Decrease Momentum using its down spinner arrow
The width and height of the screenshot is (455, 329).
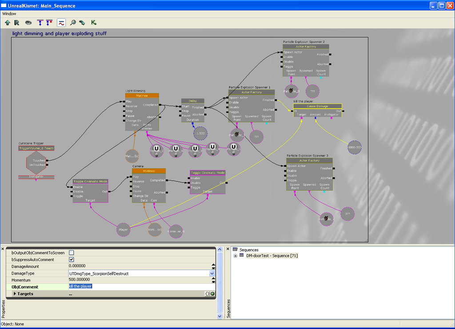[214, 282]
